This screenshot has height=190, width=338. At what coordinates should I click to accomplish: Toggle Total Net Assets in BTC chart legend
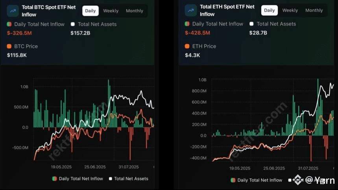point(129,179)
